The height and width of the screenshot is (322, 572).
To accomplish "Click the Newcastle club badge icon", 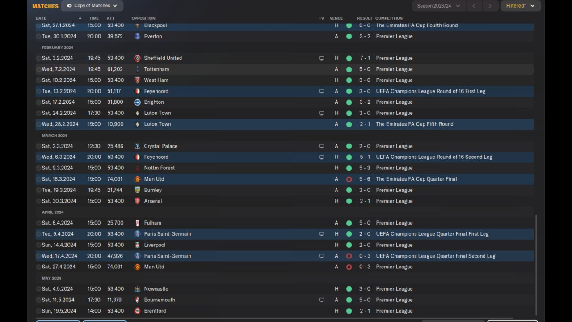I will click(x=137, y=289).
